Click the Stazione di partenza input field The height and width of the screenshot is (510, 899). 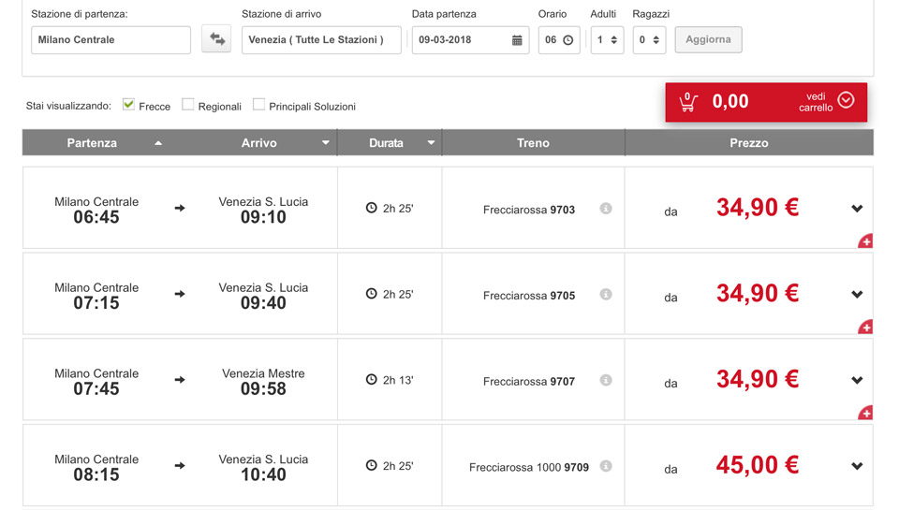(x=111, y=40)
